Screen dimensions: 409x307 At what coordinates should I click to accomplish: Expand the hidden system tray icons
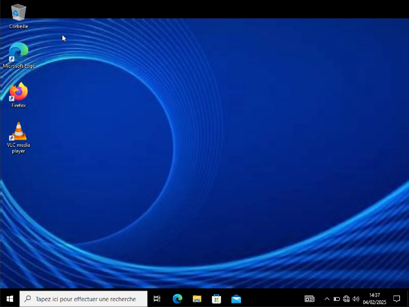[x=327, y=299]
